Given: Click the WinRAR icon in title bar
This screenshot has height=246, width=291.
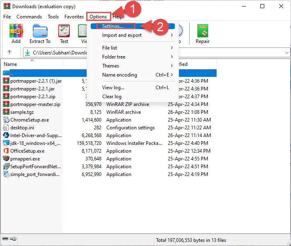Looking at the screenshot, I should [x=7, y=6].
